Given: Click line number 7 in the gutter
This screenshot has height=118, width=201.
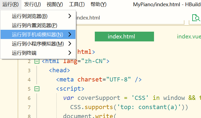Looking at the screenshot, I should [x=29, y=107].
